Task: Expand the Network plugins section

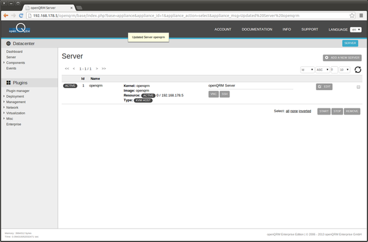Action: pyautogui.click(x=4, y=107)
